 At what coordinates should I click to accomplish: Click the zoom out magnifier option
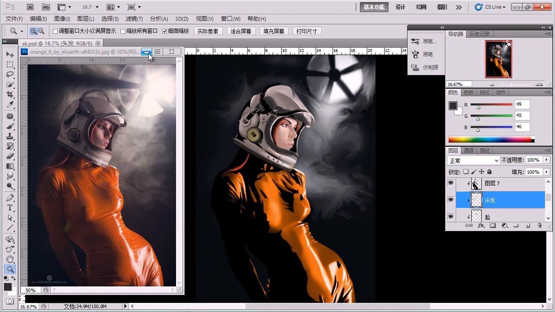click(x=41, y=31)
